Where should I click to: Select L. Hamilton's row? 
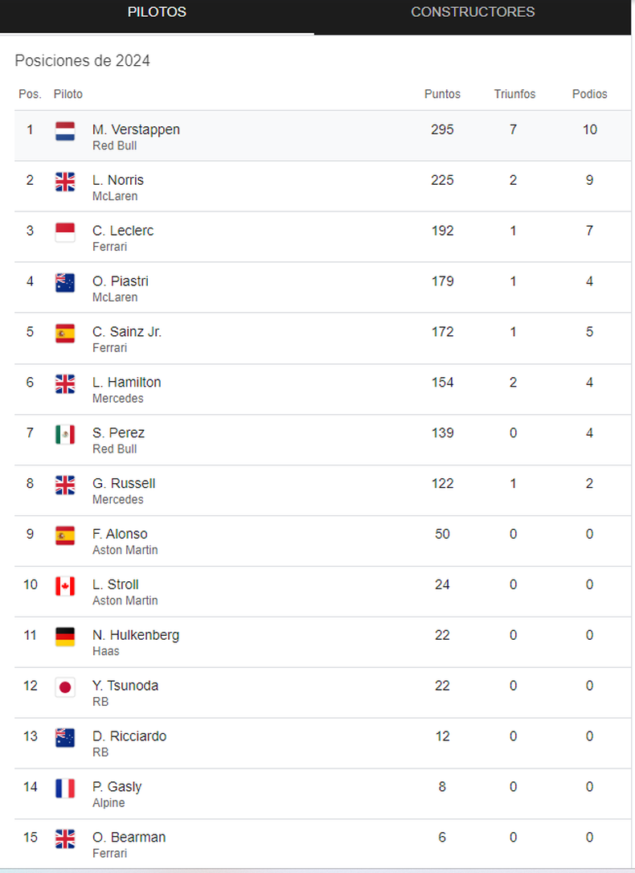pyautogui.click(x=322, y=389)
